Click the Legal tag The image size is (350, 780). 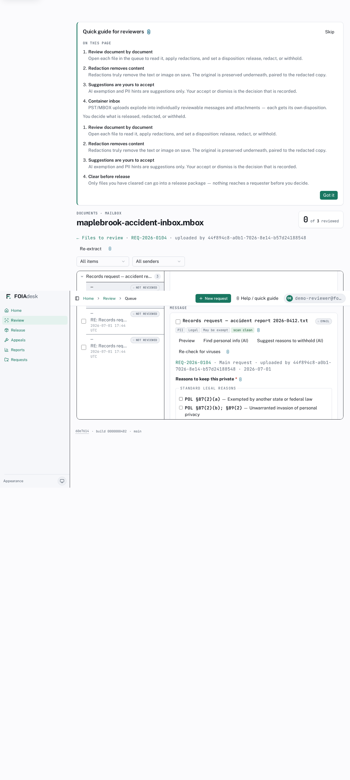pos(193,330)
